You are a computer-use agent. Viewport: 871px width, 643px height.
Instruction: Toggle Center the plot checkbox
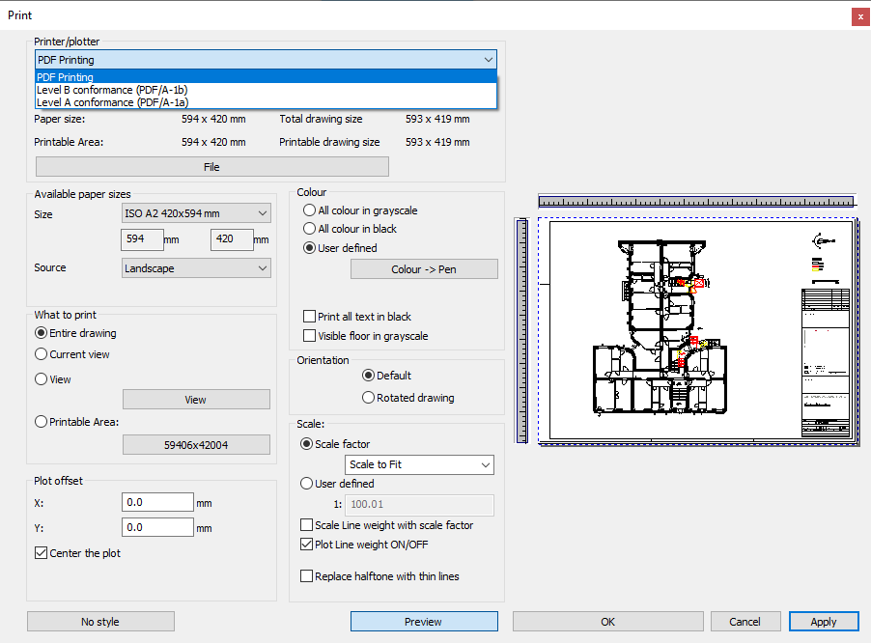[42, 553]
